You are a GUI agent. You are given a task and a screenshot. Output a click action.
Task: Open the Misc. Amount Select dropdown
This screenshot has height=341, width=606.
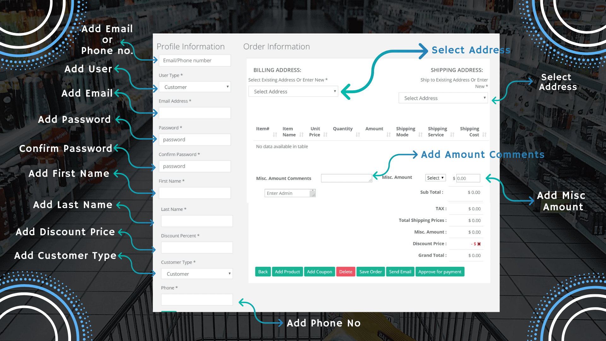(435, 178)
